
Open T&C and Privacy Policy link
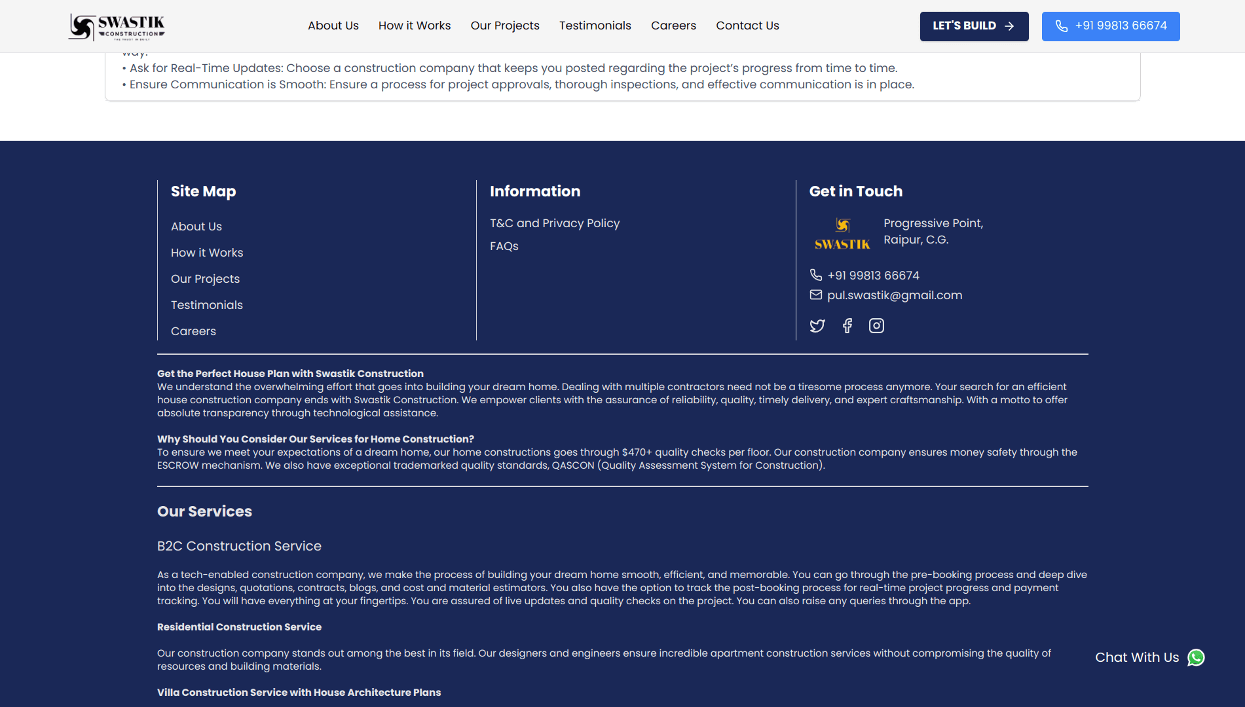click(x=554, y=223)
